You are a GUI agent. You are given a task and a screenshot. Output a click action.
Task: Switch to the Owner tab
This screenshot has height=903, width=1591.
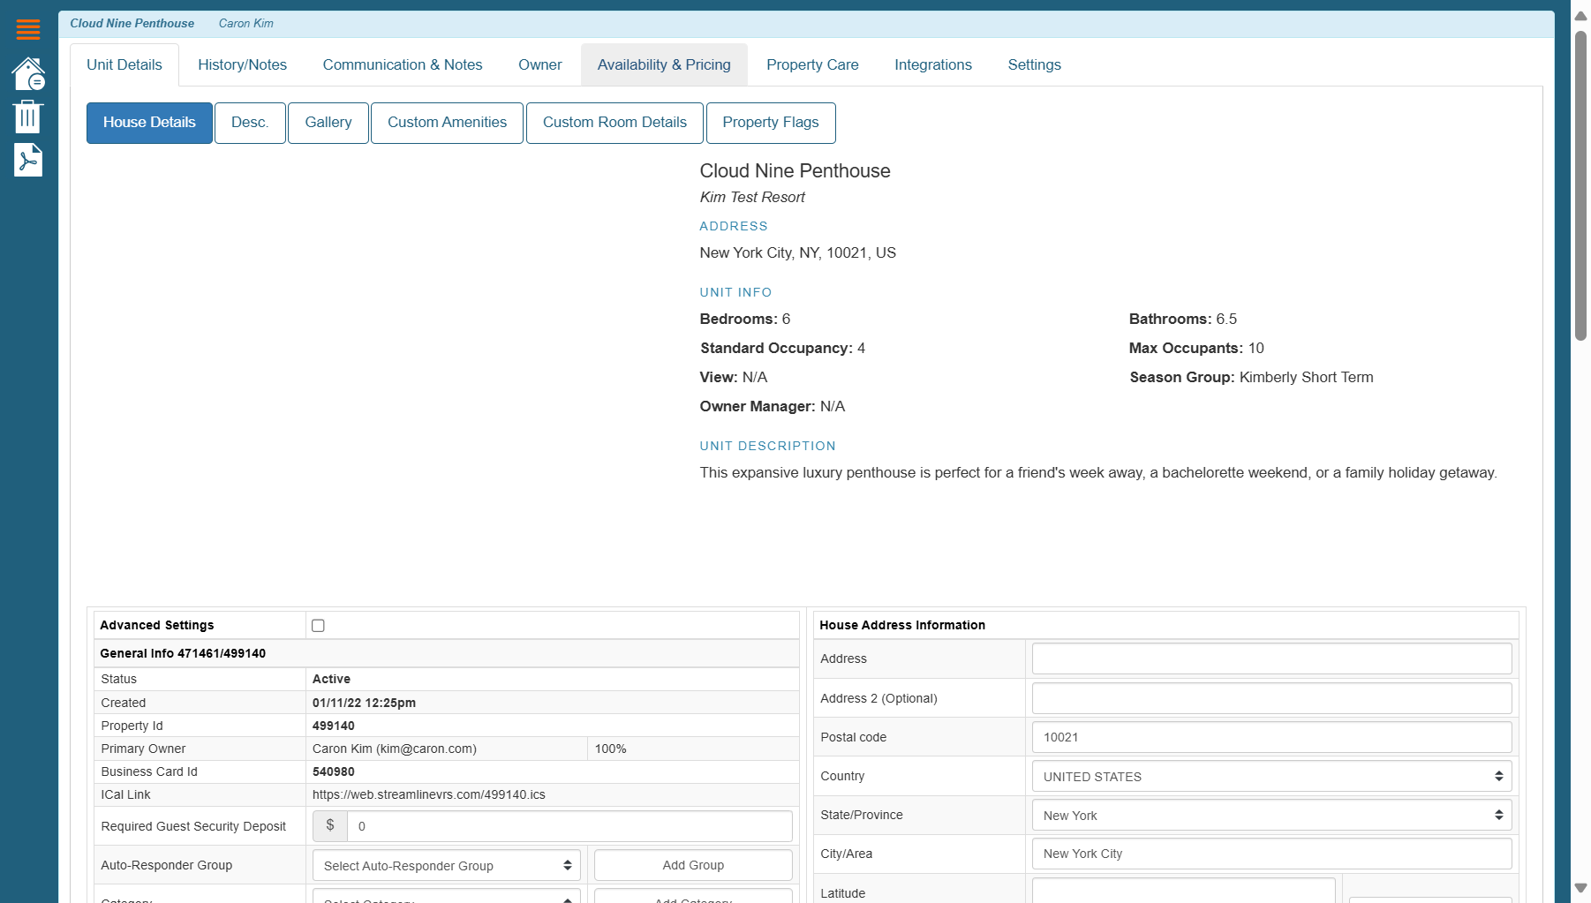(x=539, y=64)
